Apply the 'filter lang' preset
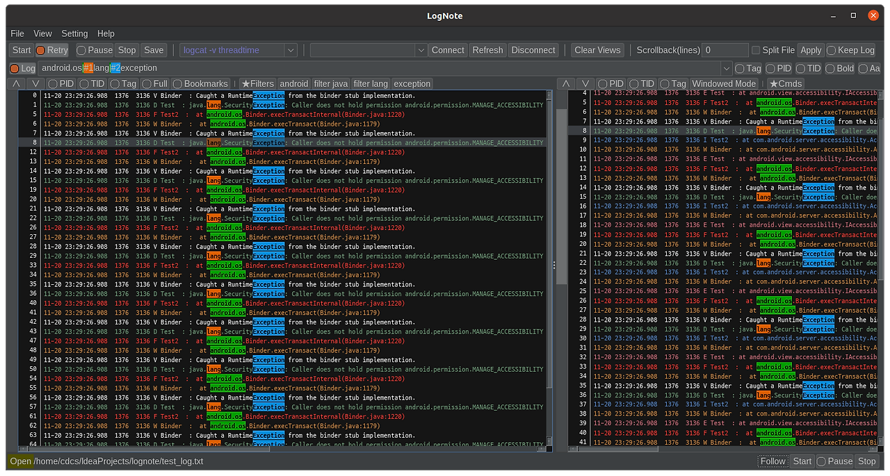 tap(370, 83)
